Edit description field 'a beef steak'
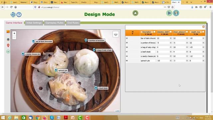Image resolution: width=213 pixels, height=120 pixels. tap(148, 52)
